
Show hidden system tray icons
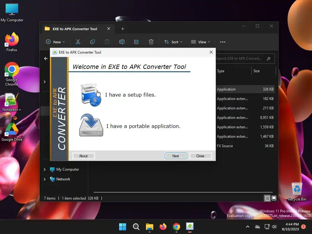point(248,227)
